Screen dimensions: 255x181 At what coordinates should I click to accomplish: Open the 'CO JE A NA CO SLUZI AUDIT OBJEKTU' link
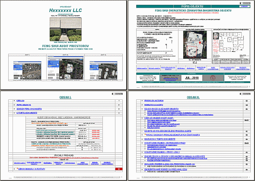click(x=161, y=109)
